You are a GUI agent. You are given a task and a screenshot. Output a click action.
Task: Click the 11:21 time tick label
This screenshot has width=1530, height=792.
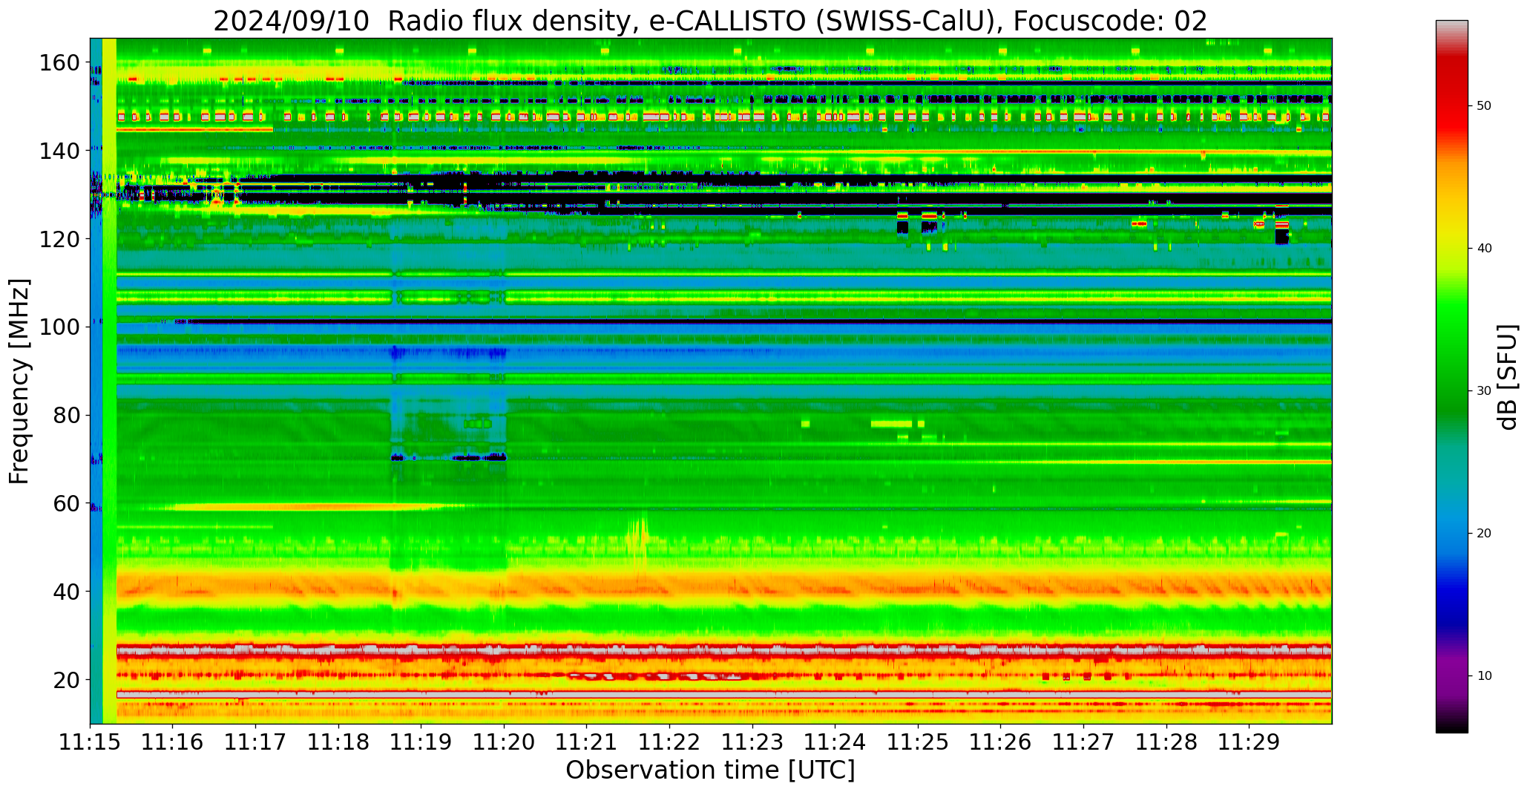click(x=587, y=742)
